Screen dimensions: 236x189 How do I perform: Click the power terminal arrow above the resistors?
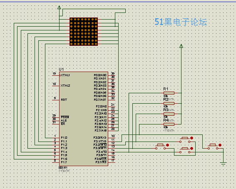click(x=181, y=46)
